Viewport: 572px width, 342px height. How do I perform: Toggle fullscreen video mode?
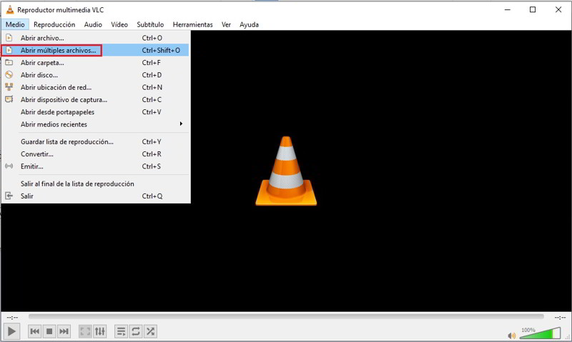tap(85, 331)
